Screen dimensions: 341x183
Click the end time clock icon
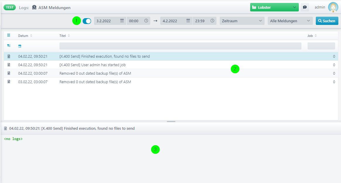(212, 21)
